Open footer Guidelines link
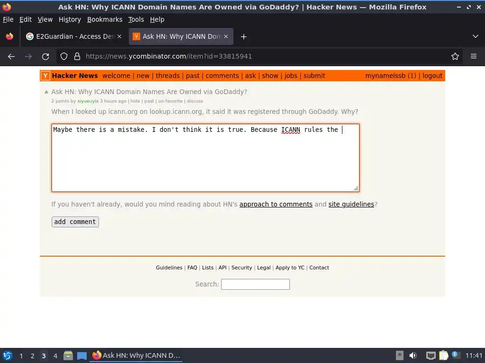Screen dimensions: 485x363 [x=169, y=268]
